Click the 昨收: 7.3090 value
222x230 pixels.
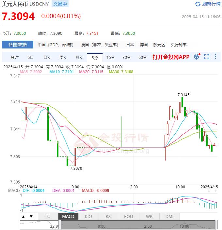50,33
